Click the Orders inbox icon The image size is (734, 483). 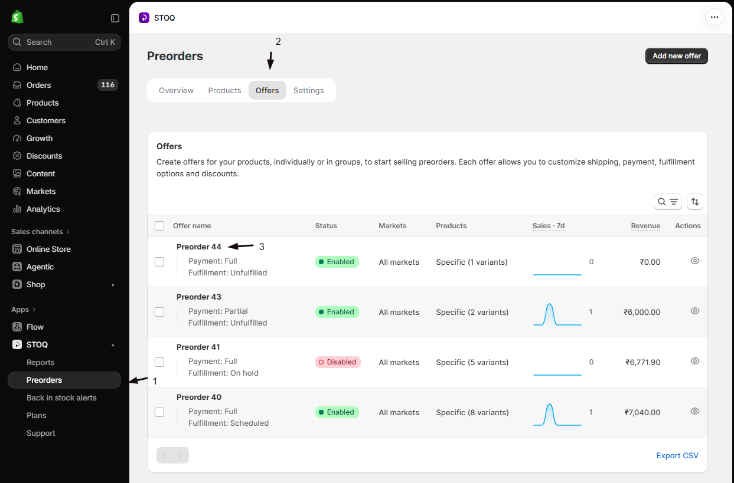click(x=17, y=85)
